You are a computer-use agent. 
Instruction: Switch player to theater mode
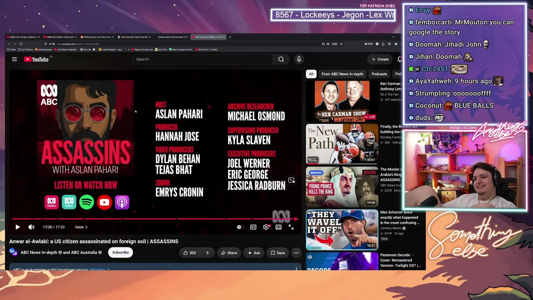279,227
